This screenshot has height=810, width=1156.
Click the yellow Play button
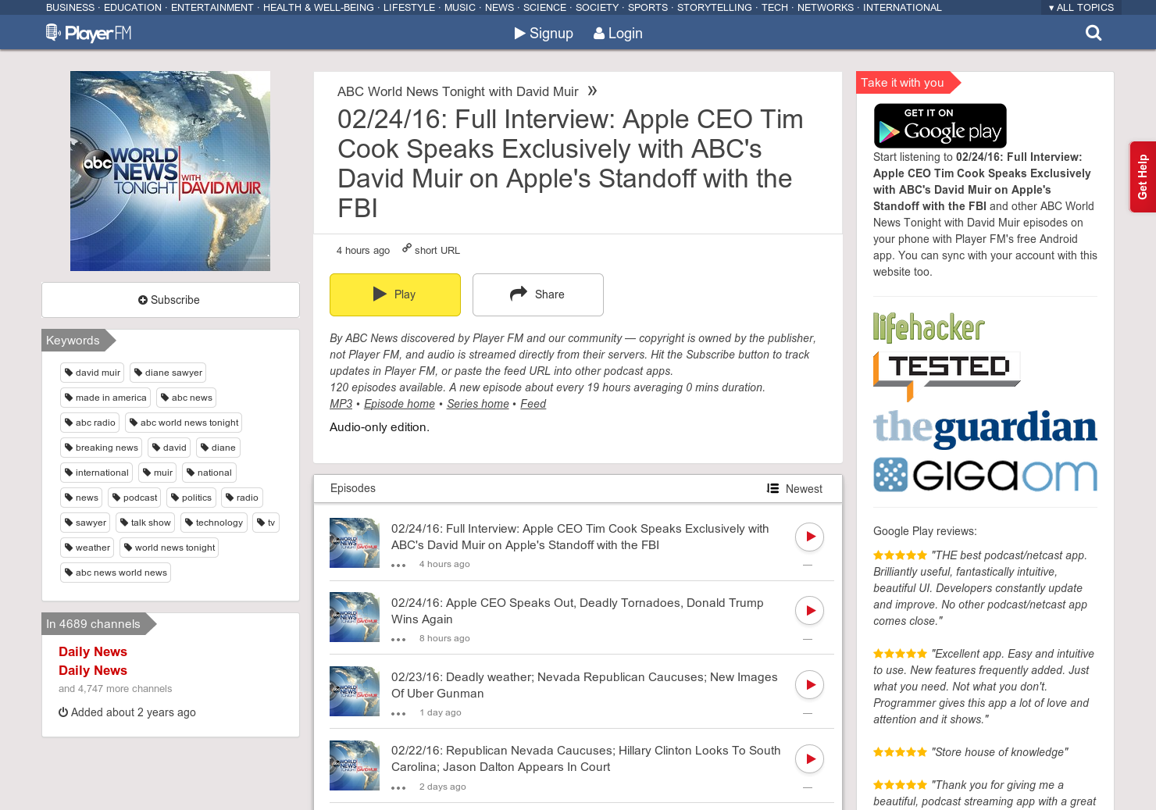point(395,294)
